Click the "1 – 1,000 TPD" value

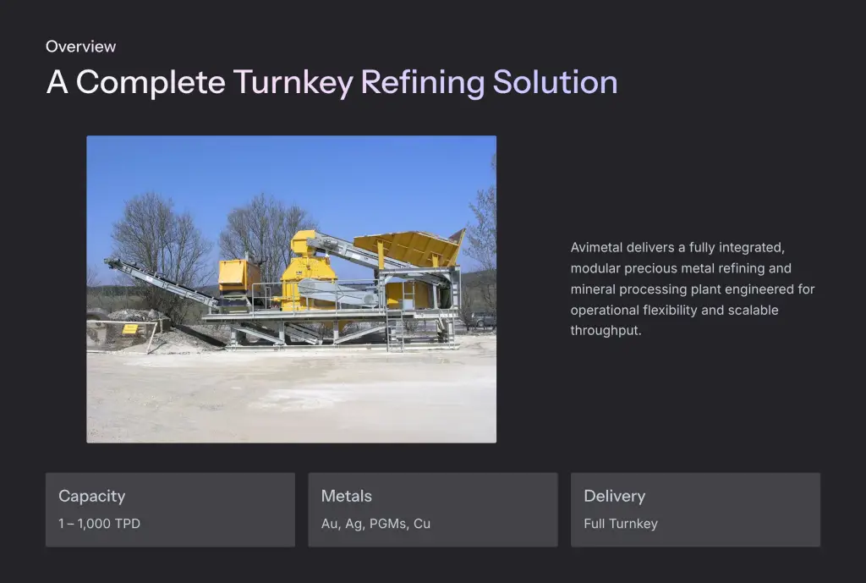pyautogui.click(x=99, y=524)
